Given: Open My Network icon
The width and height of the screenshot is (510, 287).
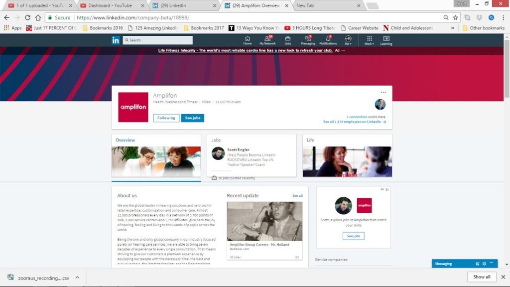Looking at the screenshot, I should (267, 40).
